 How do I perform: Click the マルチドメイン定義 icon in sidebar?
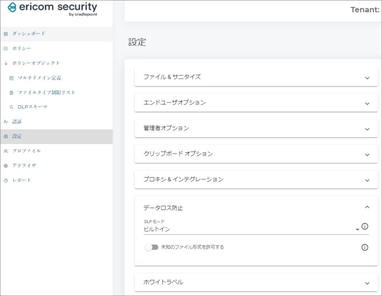(x=11, y=78)
